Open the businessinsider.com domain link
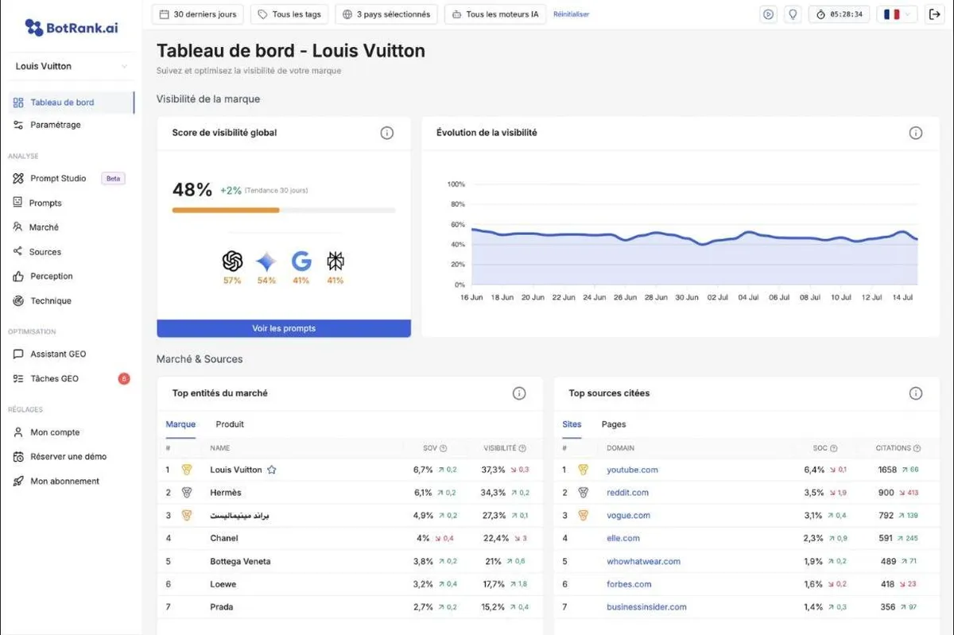The width and height of the screenshot is (954, 635). 646,607
